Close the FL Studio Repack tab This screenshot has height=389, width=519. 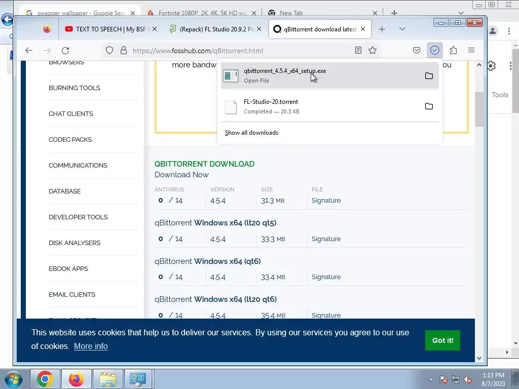pyautogui.click(x=259, y=29)
